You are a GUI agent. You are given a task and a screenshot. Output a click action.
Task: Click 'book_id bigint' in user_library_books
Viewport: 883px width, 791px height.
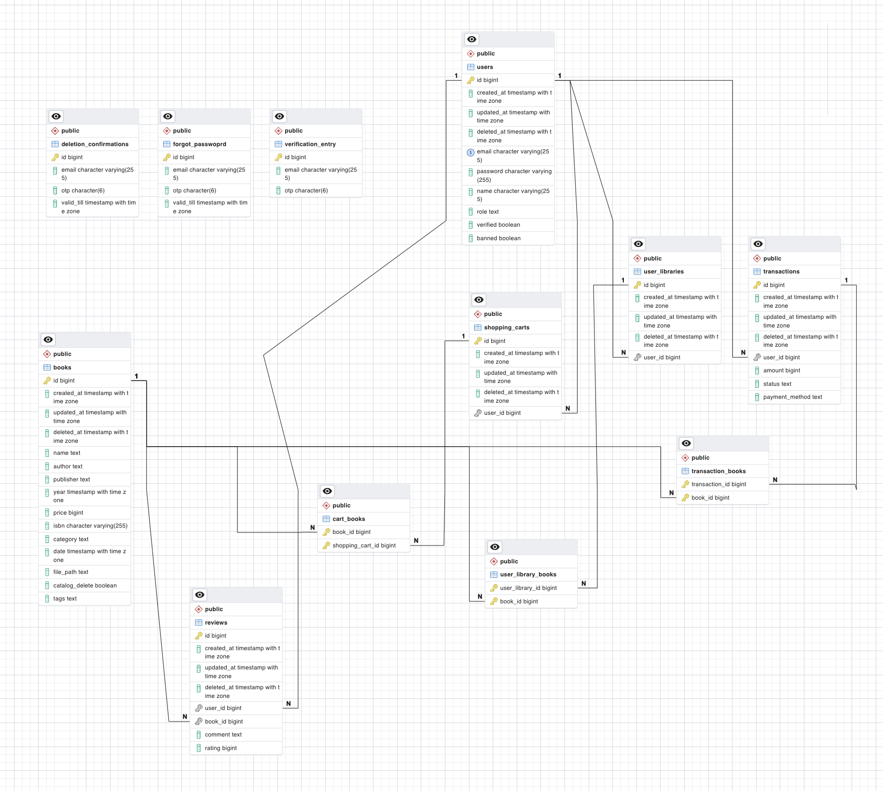coord(531,602)
